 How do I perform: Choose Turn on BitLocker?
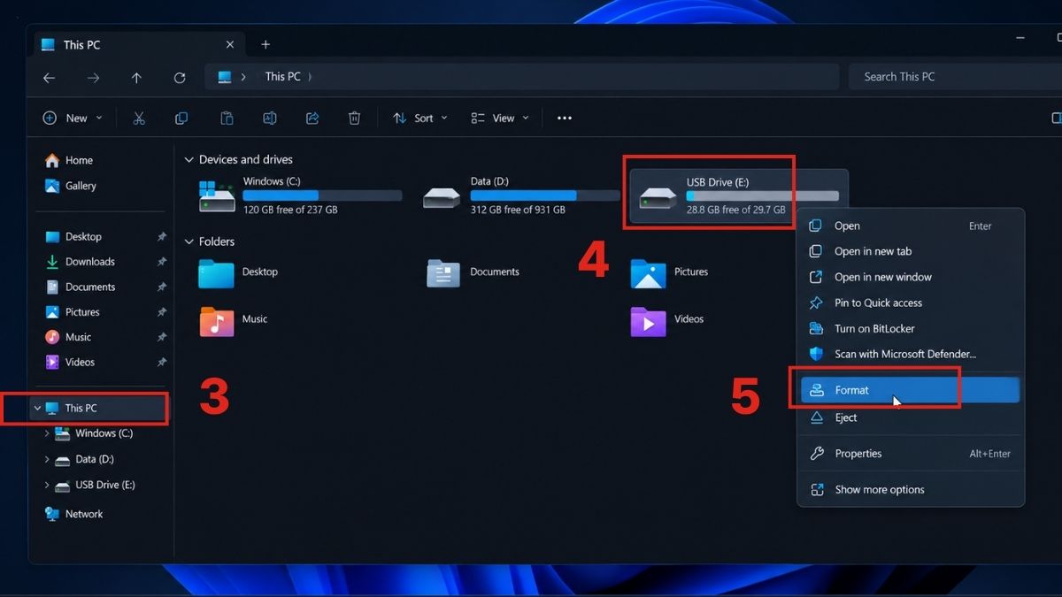pyautogui.click(x=911, y=329)
